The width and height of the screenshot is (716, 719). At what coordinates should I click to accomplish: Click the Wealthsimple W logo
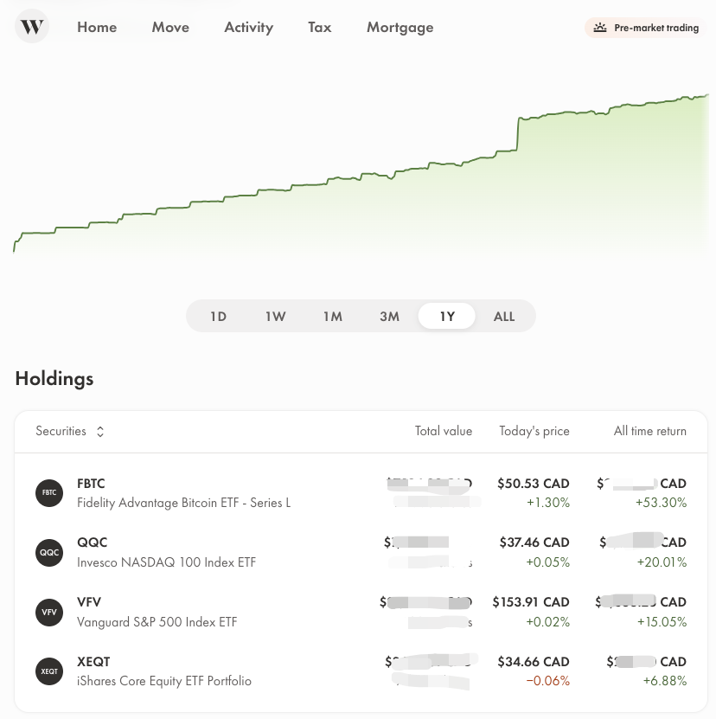point(32,26)
